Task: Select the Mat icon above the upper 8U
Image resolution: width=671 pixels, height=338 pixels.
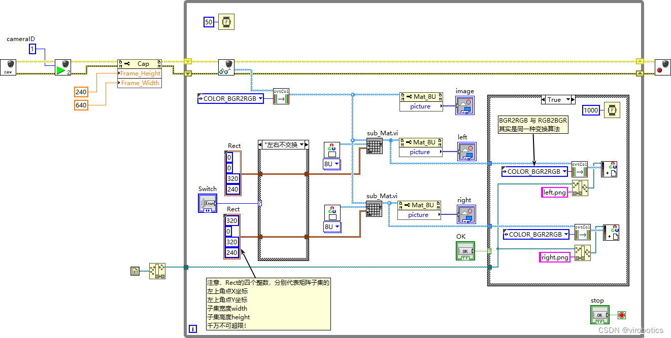Action: 332,150
